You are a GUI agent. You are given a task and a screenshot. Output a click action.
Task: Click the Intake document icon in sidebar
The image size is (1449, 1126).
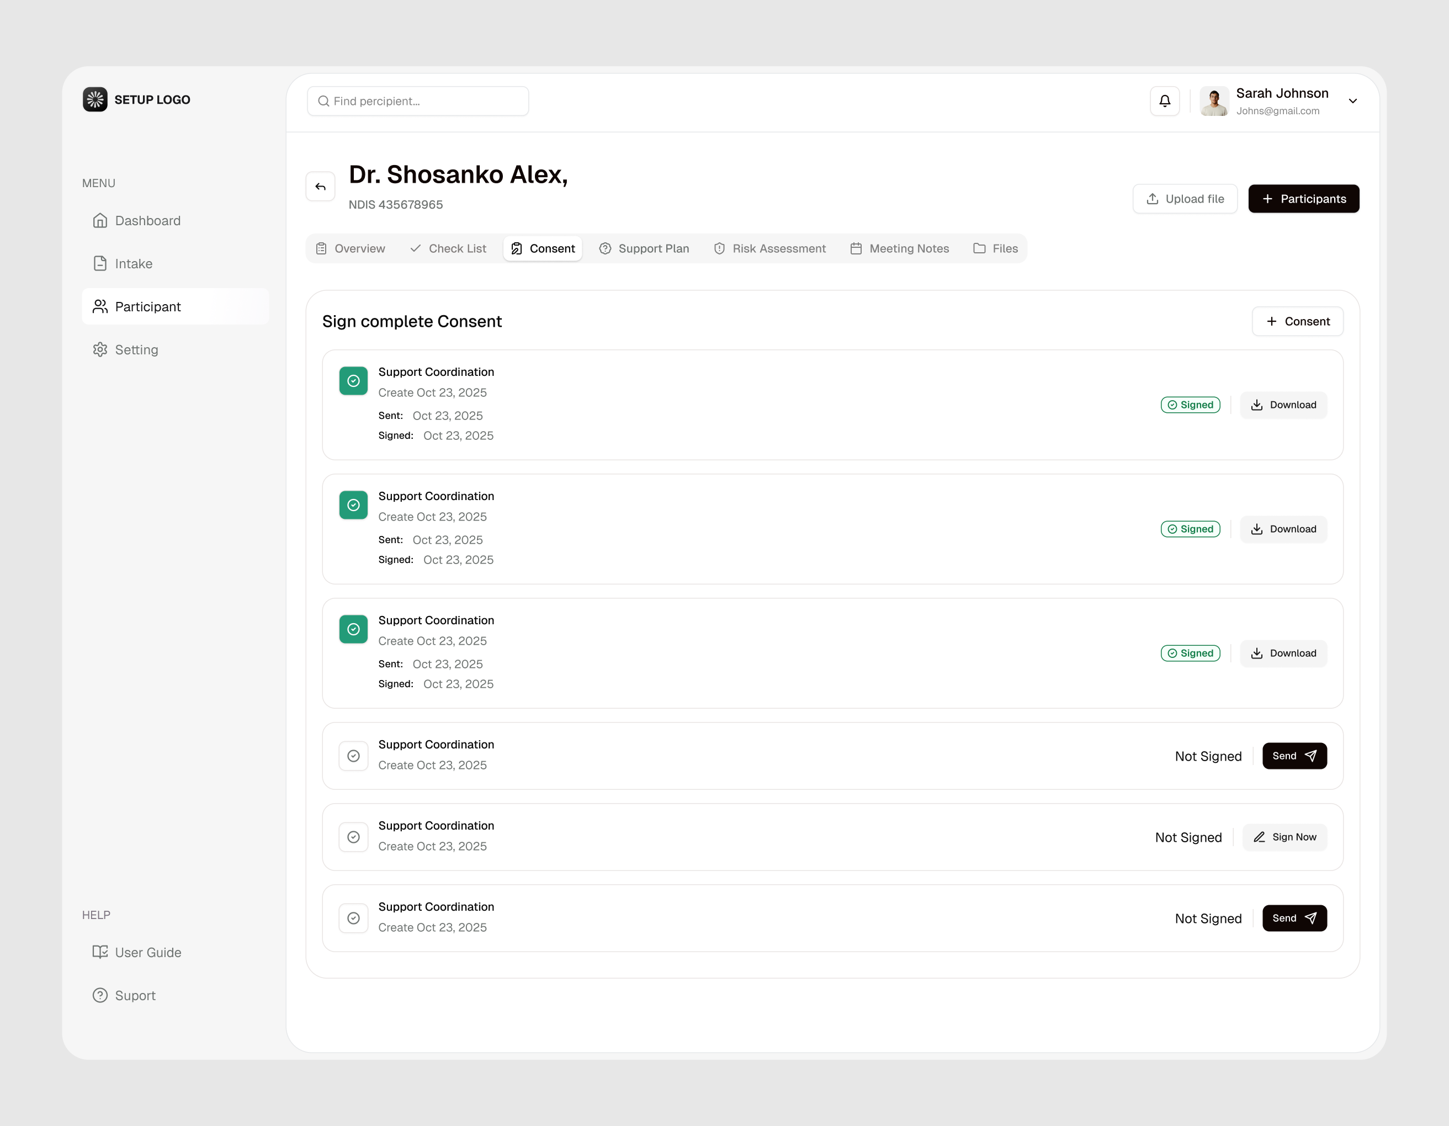click(100, 263)
